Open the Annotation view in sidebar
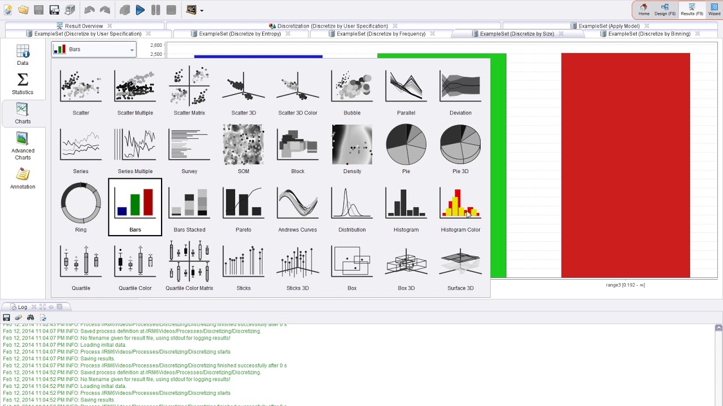Screen dimensions: 723x406 coord(23,179)
